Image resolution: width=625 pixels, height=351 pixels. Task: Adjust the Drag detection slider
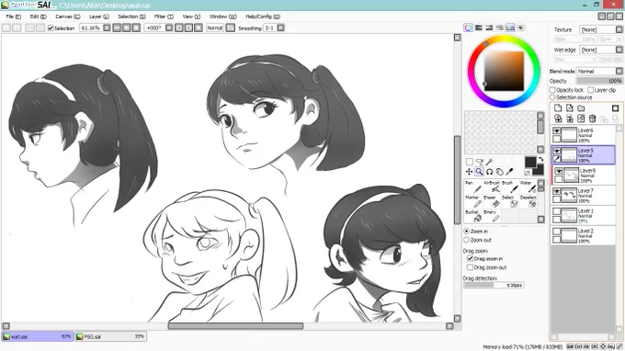pyautogui.click(x=494, y=285)
